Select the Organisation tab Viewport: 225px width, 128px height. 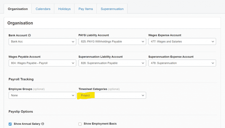pyautogui.click(x=18, y=9)
